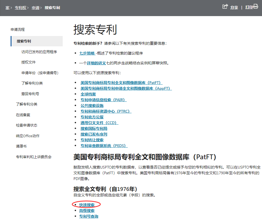Open the PatFT database link

click(x=121, y=83)
